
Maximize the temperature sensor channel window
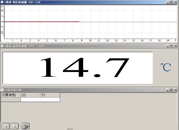171,46
